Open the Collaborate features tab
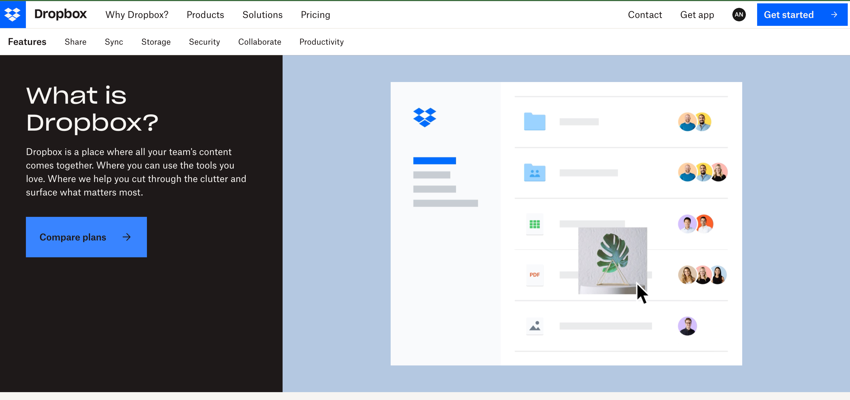Image resolution: width=850 pixels, height=400 pixels. pyautogui.click(x=260, y=42)
